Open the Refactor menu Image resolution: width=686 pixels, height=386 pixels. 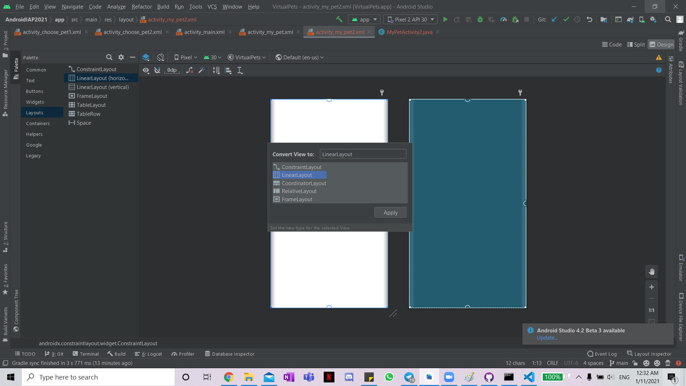(x=141, y=7)
